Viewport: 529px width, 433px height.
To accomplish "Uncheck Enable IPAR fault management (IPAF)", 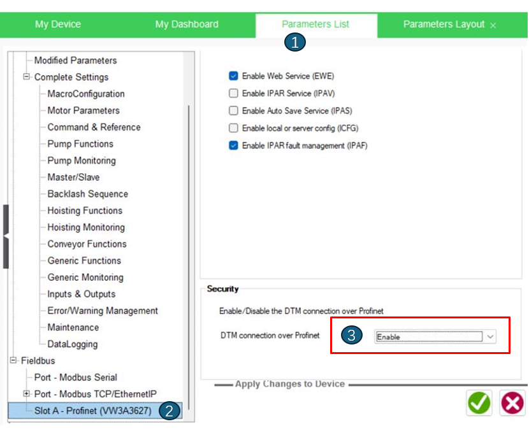I will (233, 145).
